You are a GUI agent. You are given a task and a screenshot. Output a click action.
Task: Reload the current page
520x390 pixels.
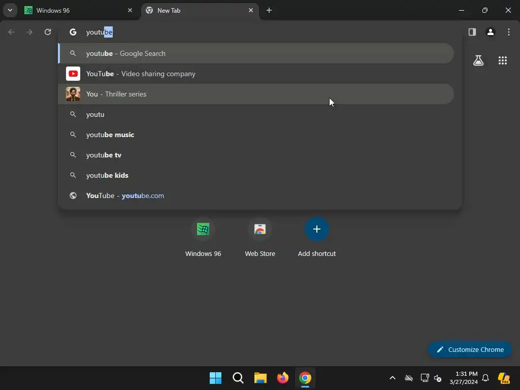pyautogui.click(x=48, y=32)
